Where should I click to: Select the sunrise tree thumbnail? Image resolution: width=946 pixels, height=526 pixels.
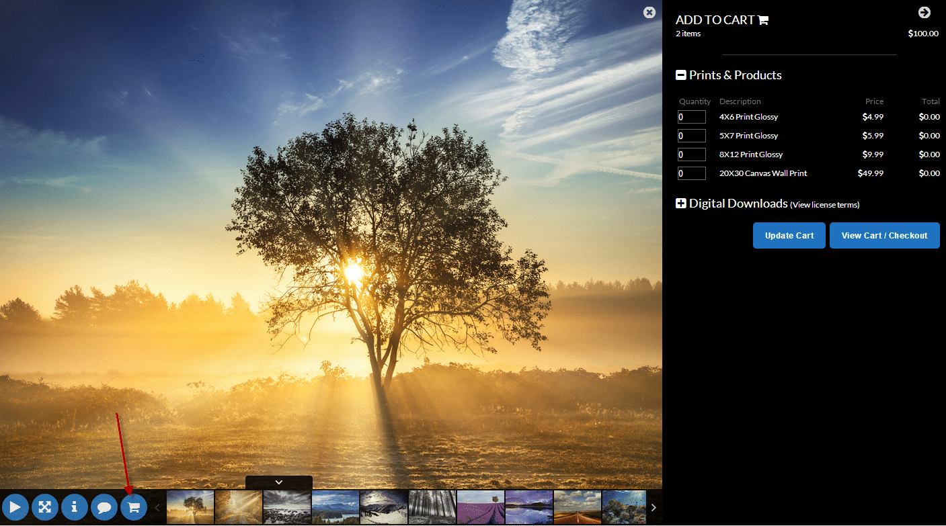190,507
